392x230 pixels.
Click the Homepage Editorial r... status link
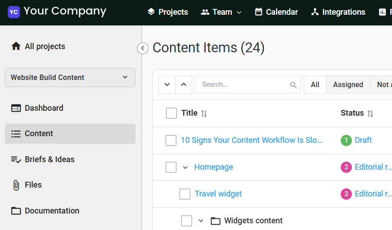tap(373, 167)
